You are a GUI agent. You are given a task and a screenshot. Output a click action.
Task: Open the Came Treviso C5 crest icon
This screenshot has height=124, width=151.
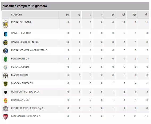click(x=6, y=34)
